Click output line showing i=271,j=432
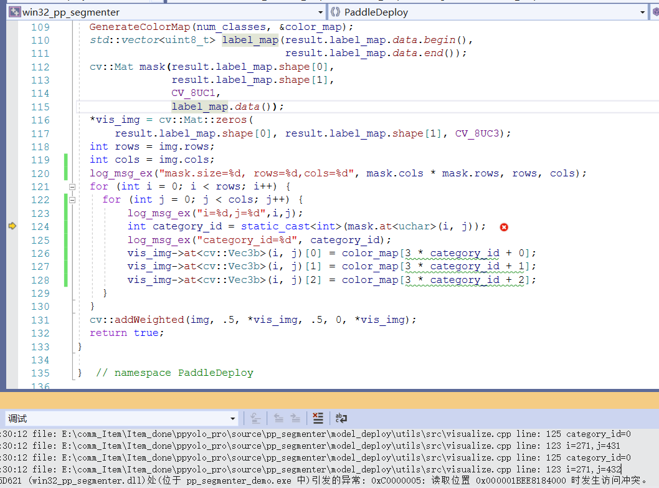The image size is (659, 488). [310, 469]
